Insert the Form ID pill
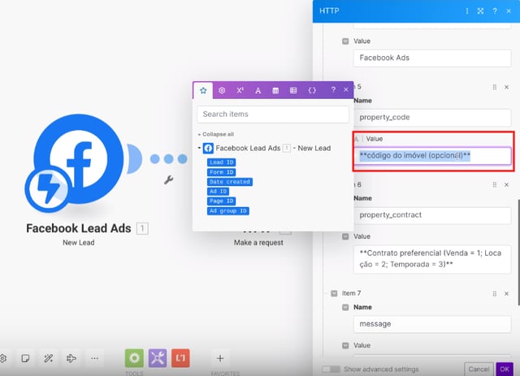Viewport: 520px width, 376px height. coord(222,172)
